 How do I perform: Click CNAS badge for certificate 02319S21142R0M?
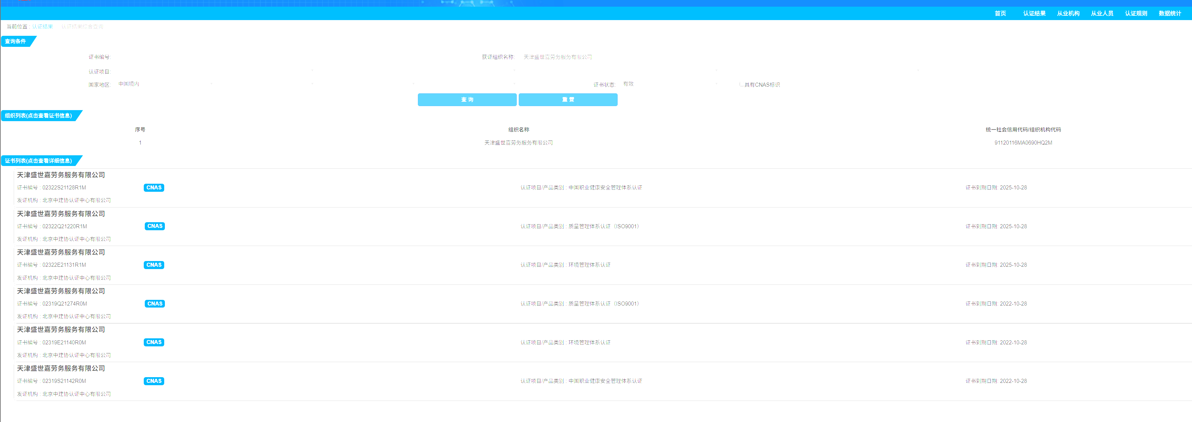tap(153, 381)
